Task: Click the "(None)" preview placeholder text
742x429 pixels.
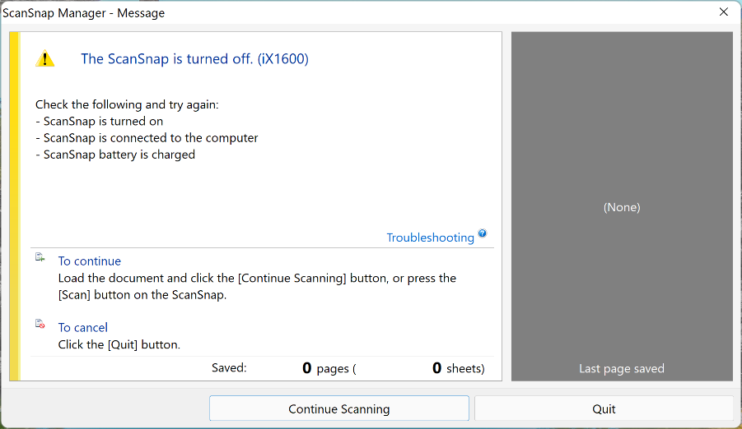Action: pos(622,207)
